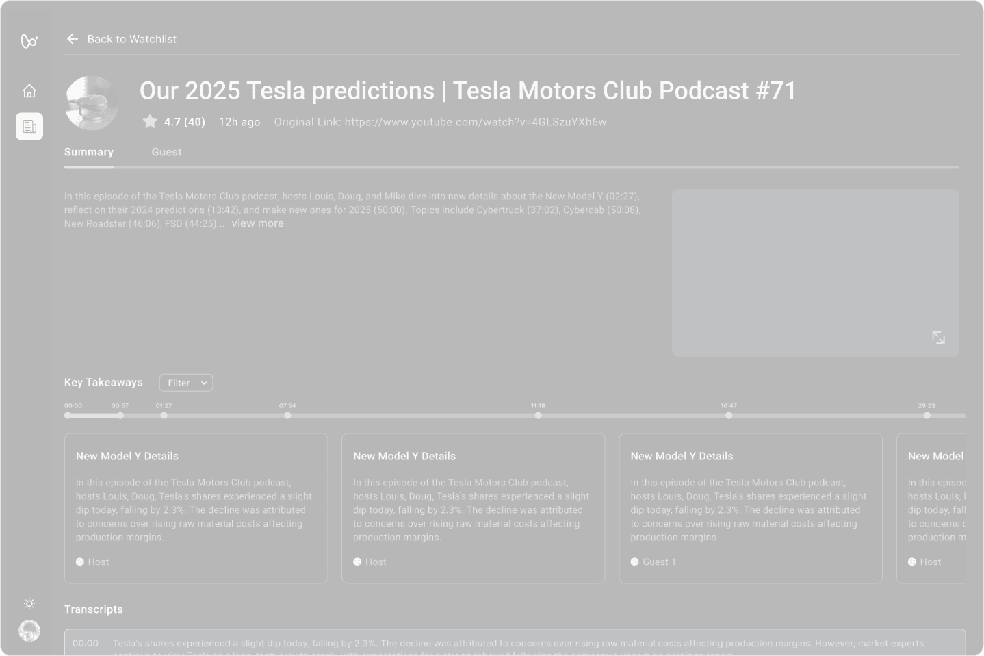Screen dimensions: 984x656
Task: Click the Transcripts heading
Action: (x=94, y=609)
